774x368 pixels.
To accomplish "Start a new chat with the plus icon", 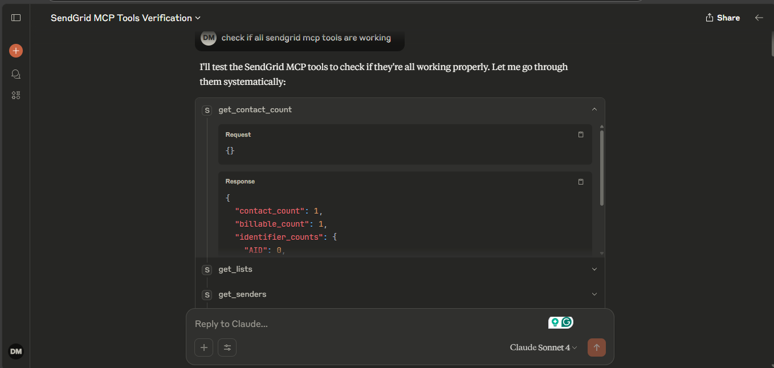I will [15, 50].
